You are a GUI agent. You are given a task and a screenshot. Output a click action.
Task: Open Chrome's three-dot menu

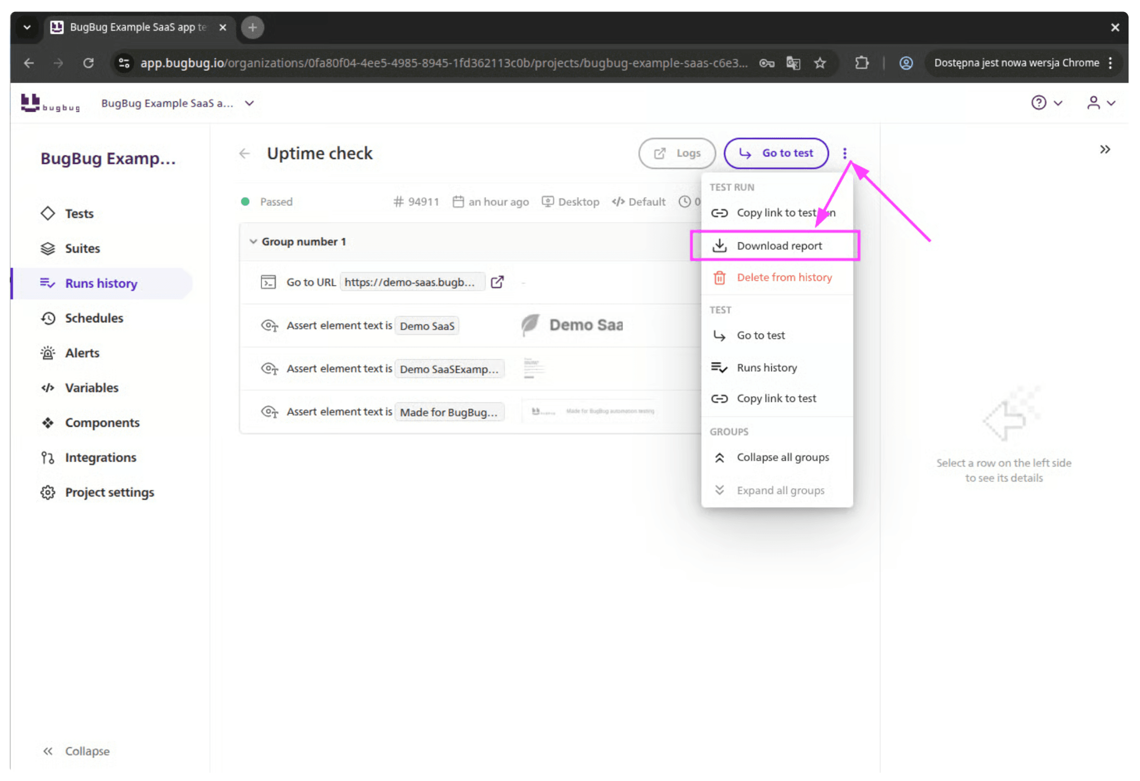(x=1110, y=63)
